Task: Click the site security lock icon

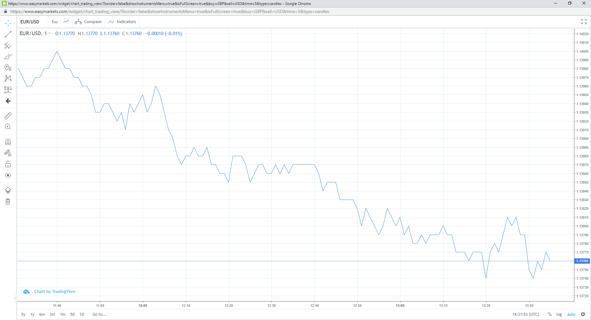Action: [x=6, y=11]
